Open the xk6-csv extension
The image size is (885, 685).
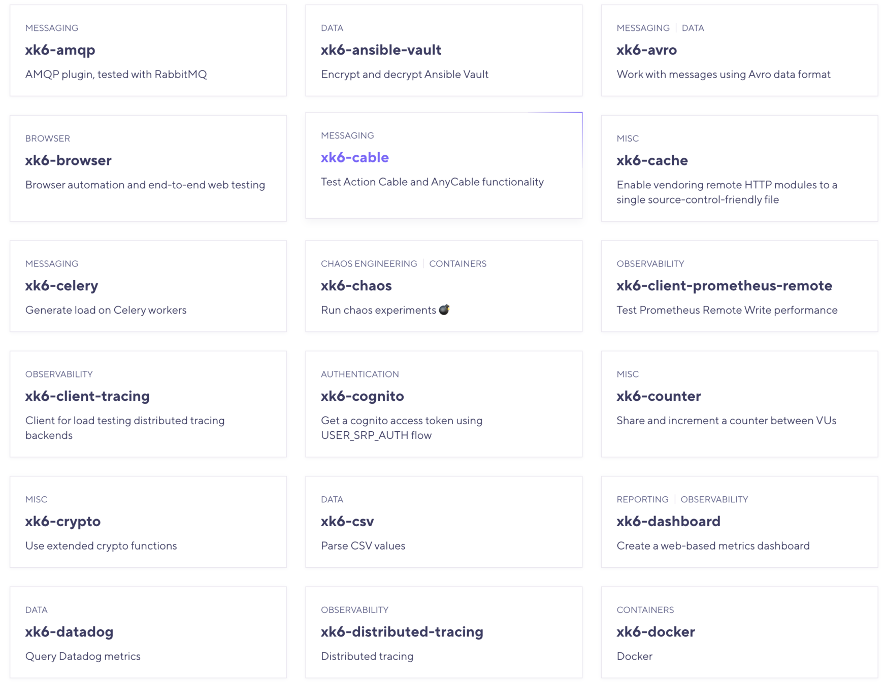pyautogui.click(x=347, y=522)
